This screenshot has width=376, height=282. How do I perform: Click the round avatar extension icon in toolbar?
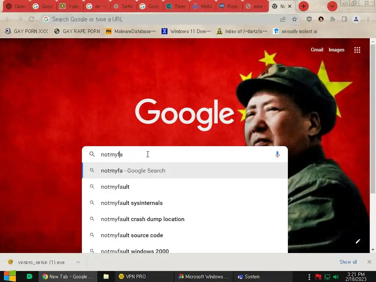point(321,19)
